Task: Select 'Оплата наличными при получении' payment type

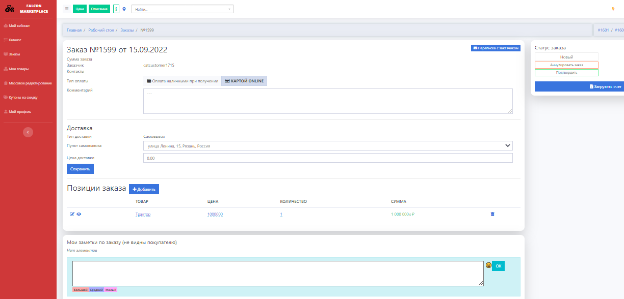Action: coord(182,81)
